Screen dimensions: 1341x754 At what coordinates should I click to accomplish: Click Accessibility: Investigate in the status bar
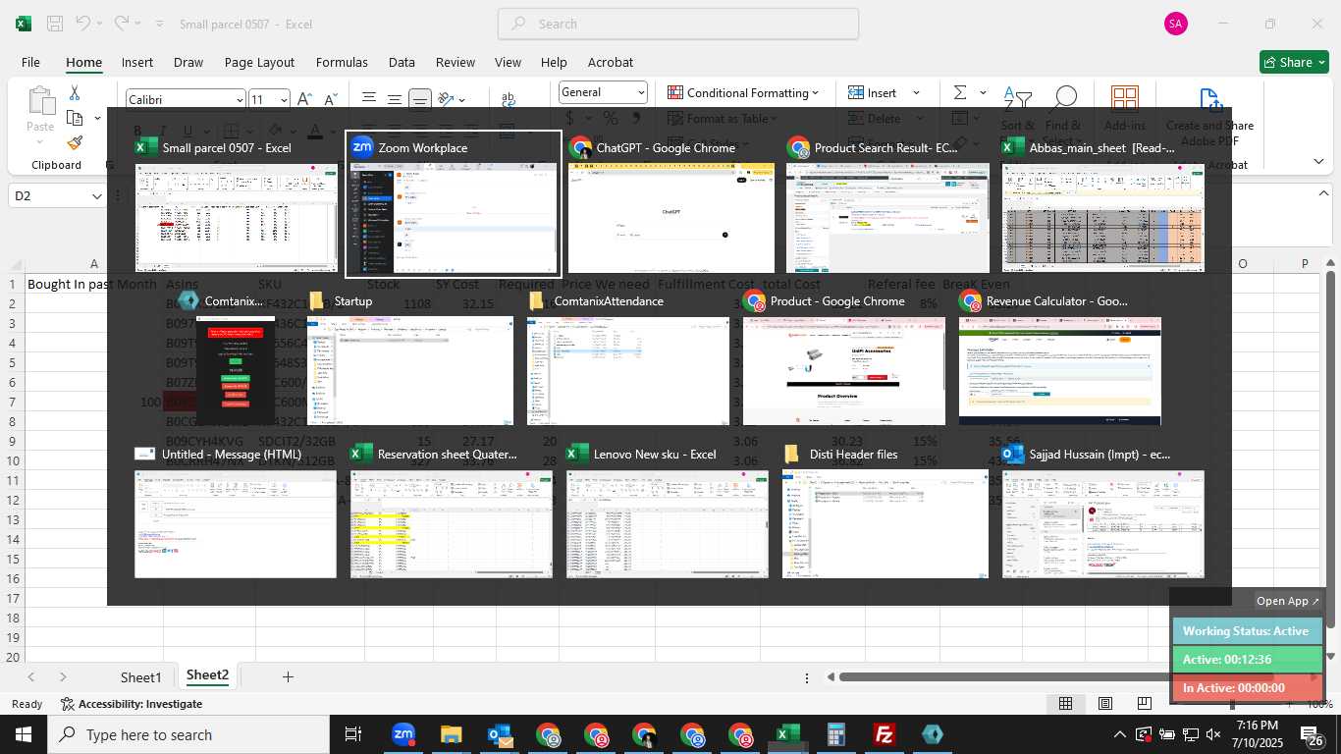coord(132,704)
